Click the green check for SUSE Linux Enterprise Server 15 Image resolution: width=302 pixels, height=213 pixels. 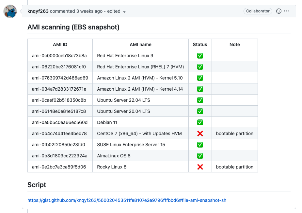(x=200, y=145)
